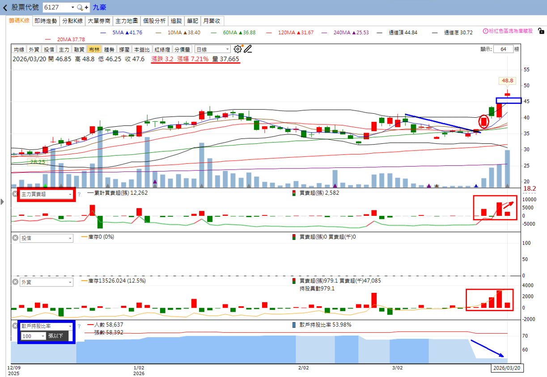Close the 投信 indicator panel
547x377 pixels.
point(15,238)
